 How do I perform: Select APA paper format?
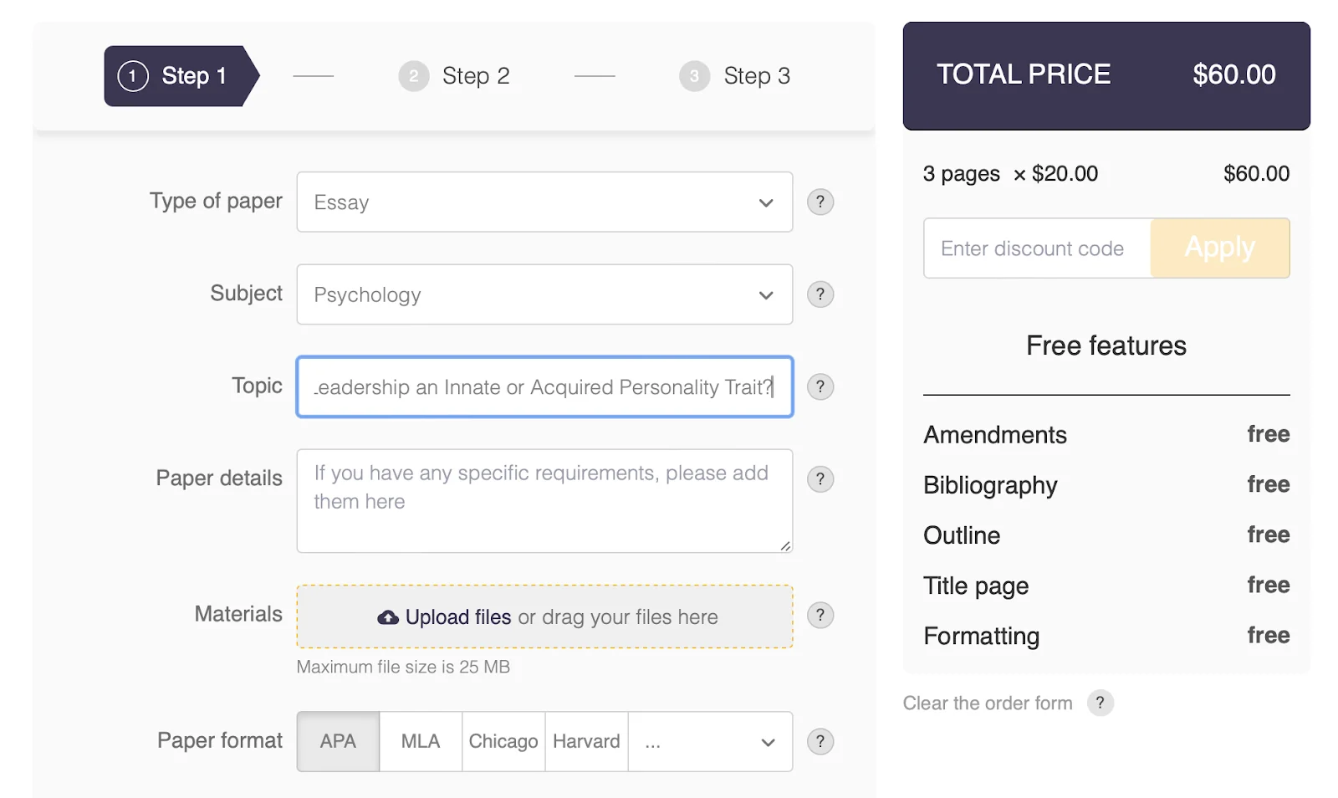(x=338, y=741)
